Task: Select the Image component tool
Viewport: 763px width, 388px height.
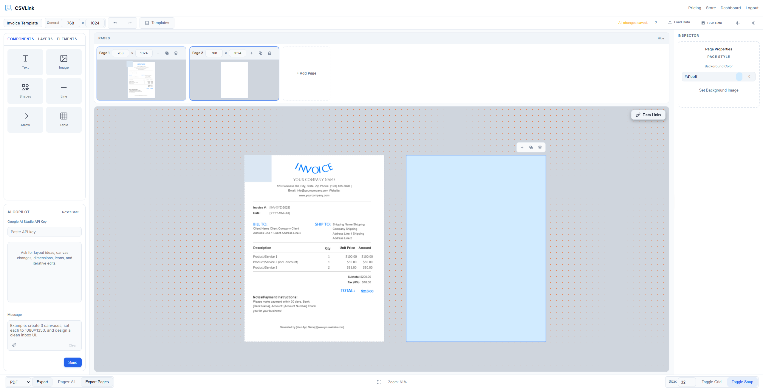Action: 64,62
